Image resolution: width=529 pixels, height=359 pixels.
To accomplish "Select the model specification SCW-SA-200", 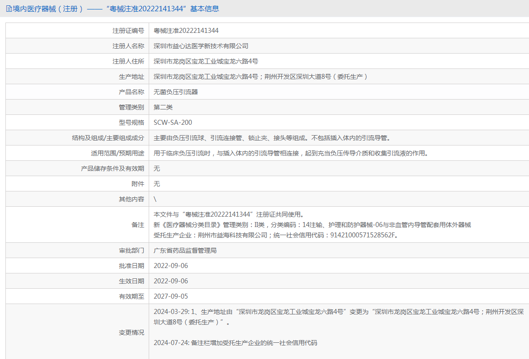I will tap(173, 123).
